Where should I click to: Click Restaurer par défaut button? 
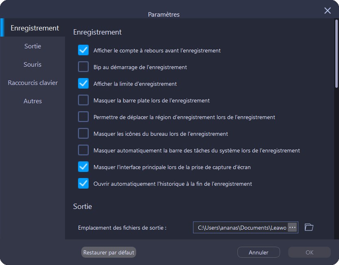[x=109, y=252]
